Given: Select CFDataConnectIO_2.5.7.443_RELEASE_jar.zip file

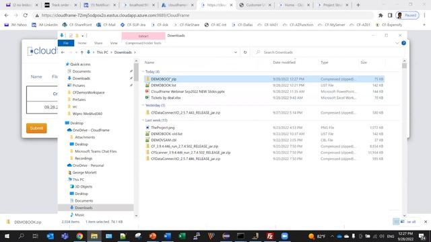Looking at the screenshot, I should 186,113.
